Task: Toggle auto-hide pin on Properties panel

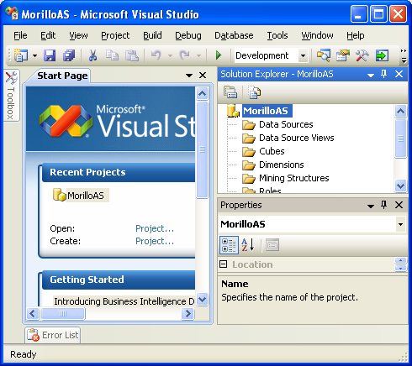Action: (384, 205)
